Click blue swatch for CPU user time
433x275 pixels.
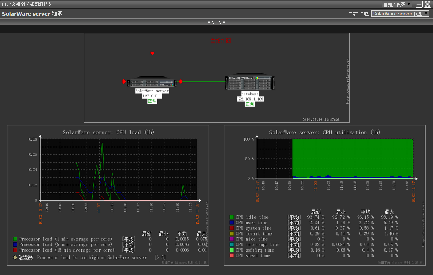coord(232,223)
